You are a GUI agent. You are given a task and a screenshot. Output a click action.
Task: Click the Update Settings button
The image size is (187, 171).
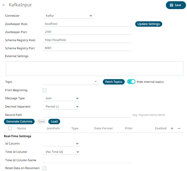(149, 24)
